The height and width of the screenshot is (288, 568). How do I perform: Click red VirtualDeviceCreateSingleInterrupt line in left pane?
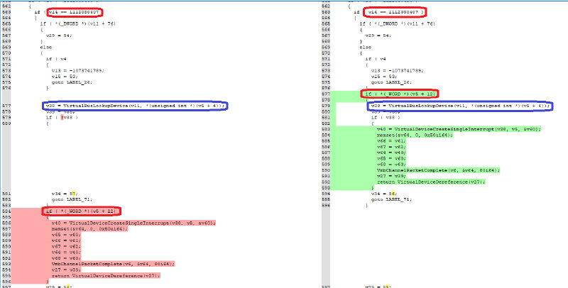[x=133, y=223]
